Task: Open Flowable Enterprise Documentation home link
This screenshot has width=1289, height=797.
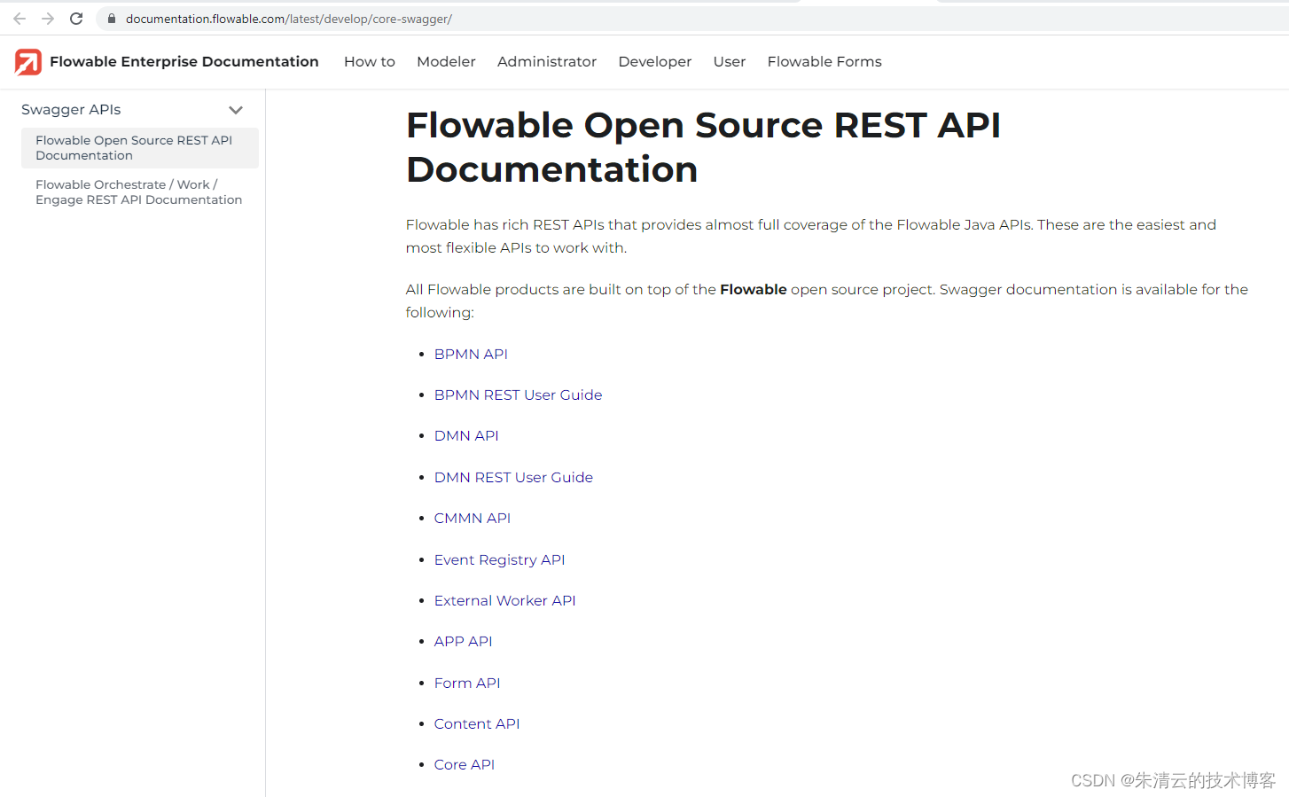Action: tap(184, 61)
